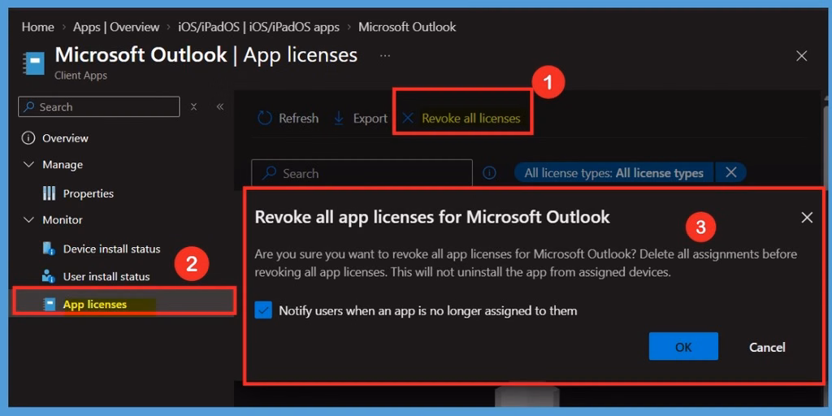Clear the sidebar search with the X icon
The width and height of the screenshot is (832, 416).
click(193, 106)
